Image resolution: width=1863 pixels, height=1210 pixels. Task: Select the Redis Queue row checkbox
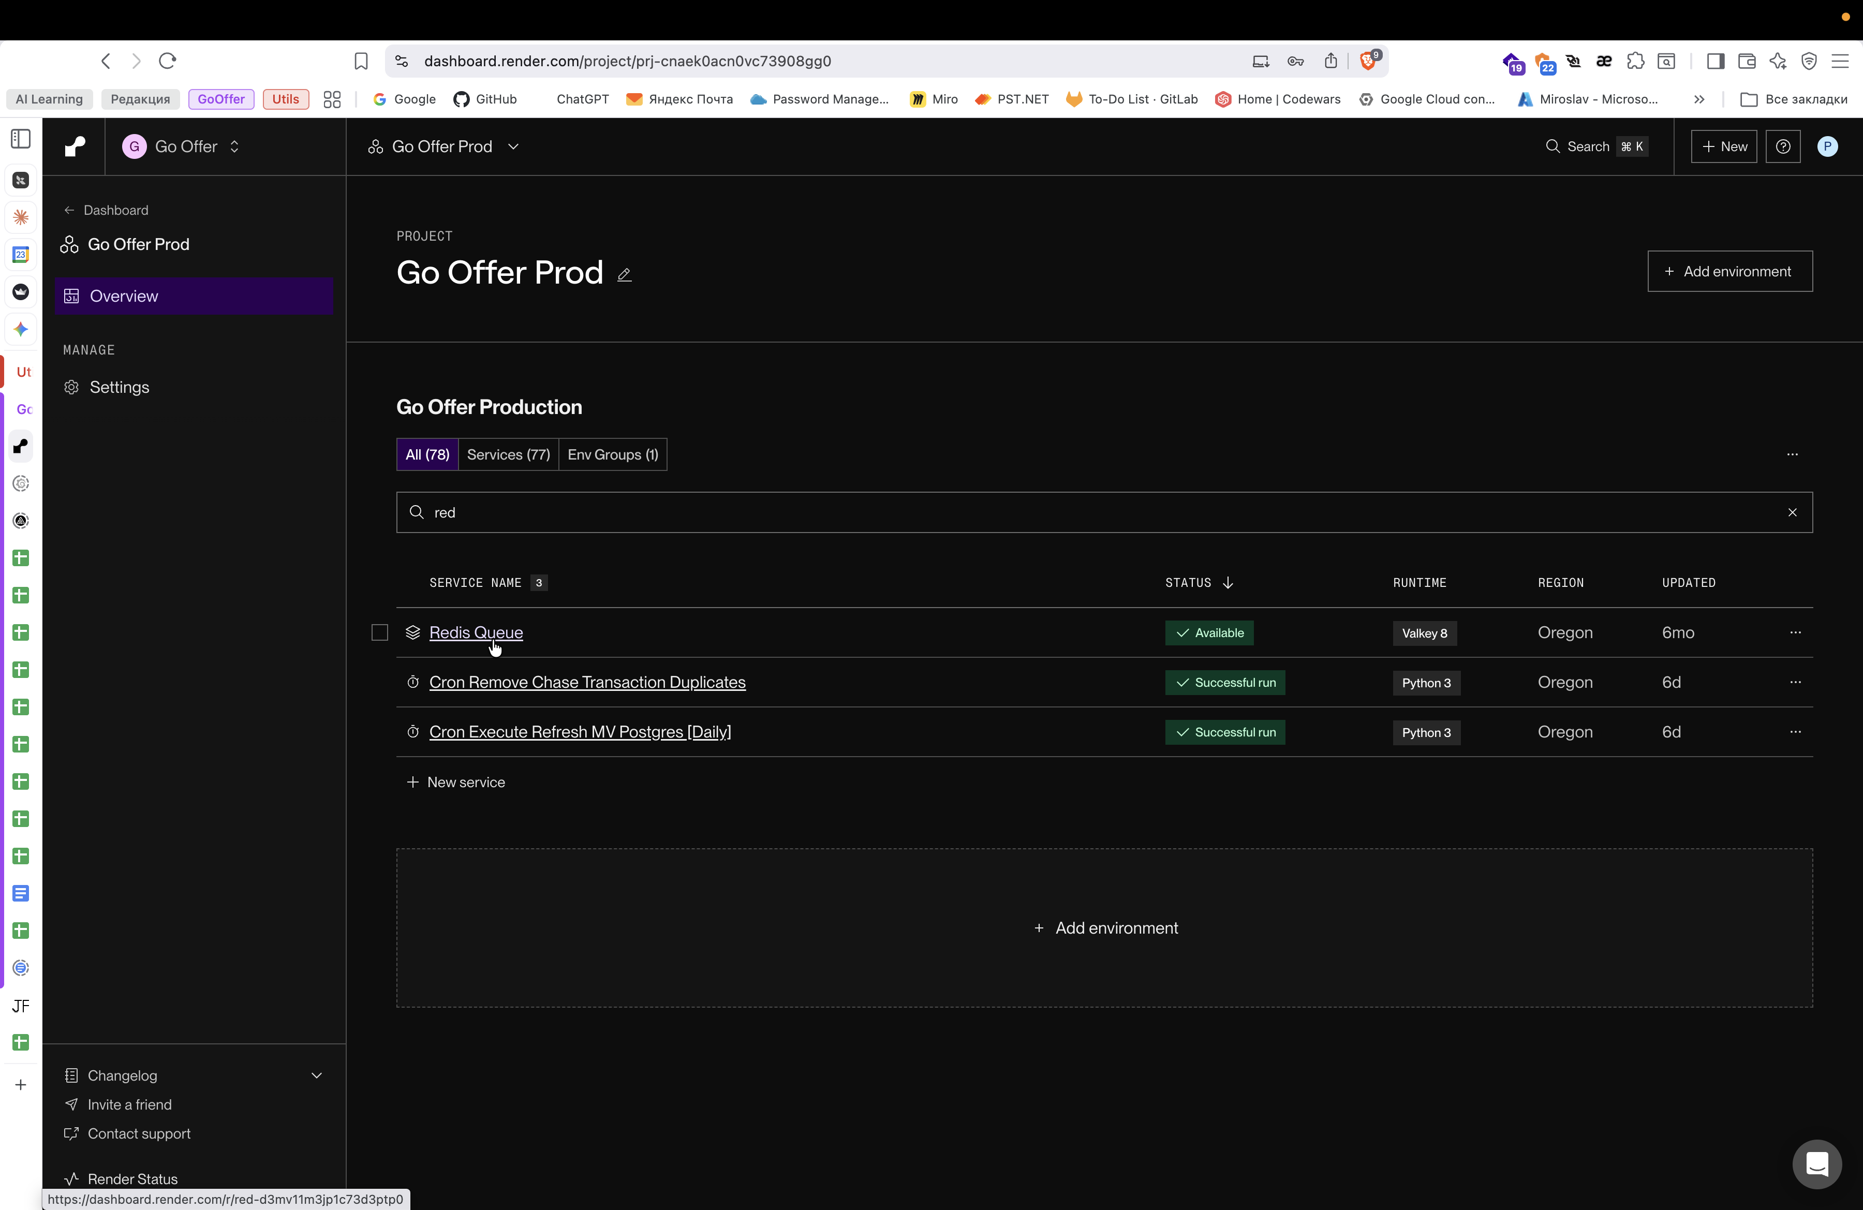point(380,632)
